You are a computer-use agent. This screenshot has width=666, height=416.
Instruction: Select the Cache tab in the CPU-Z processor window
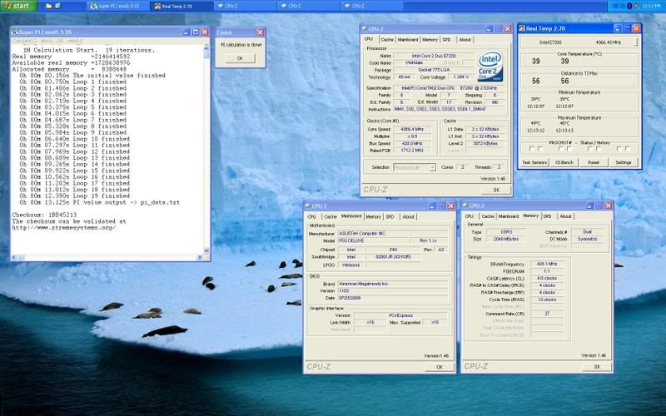[387, 39]
